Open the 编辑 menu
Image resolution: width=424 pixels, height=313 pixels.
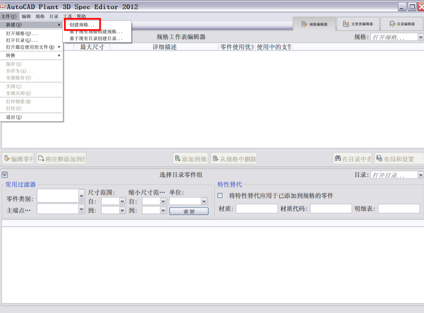tap(26, 17)
